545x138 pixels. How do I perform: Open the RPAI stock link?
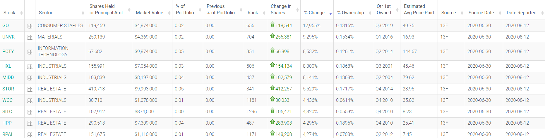click(7, 134)
